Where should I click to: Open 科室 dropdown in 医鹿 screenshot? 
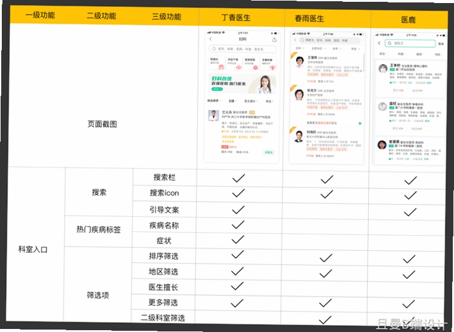(402, 54)
